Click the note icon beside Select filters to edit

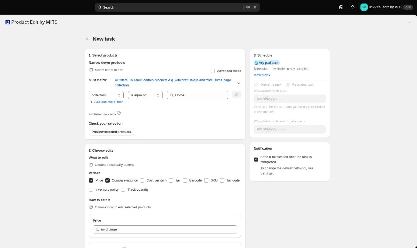point(91,70)
